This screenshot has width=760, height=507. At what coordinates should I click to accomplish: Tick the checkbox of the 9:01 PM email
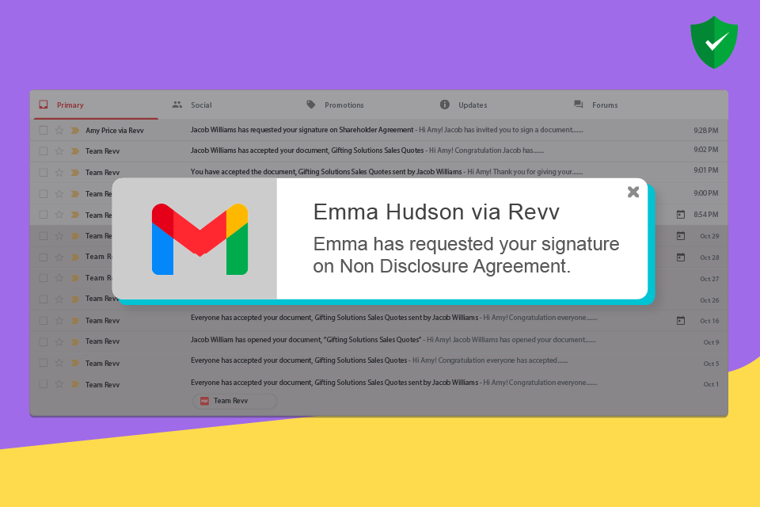point(44,172)
